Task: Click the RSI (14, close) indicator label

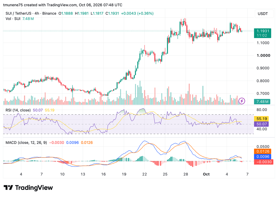Action: 18,110
